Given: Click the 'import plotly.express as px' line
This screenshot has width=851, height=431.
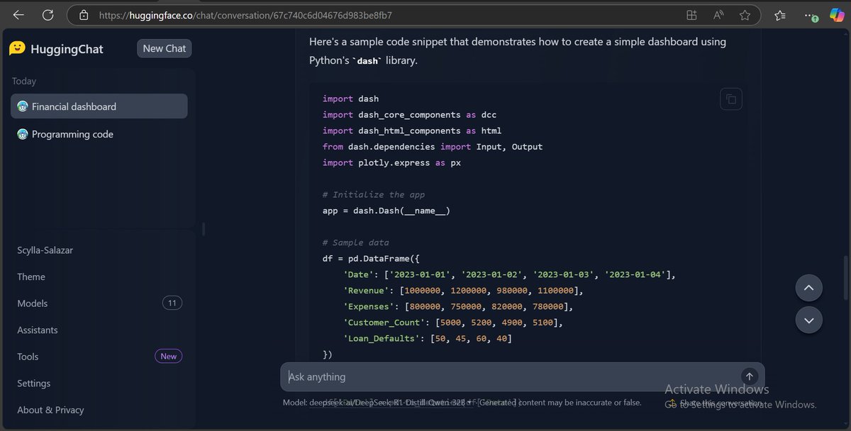Looking at the screenshot, I should [x=392, y=162].
